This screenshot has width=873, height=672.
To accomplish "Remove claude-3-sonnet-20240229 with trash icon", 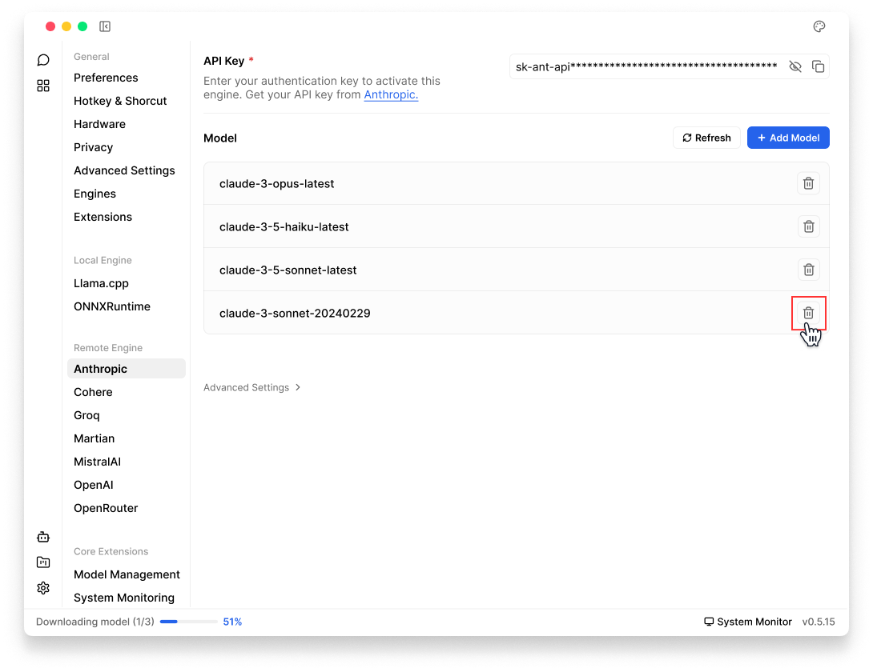I will click(x=808, y=313).
